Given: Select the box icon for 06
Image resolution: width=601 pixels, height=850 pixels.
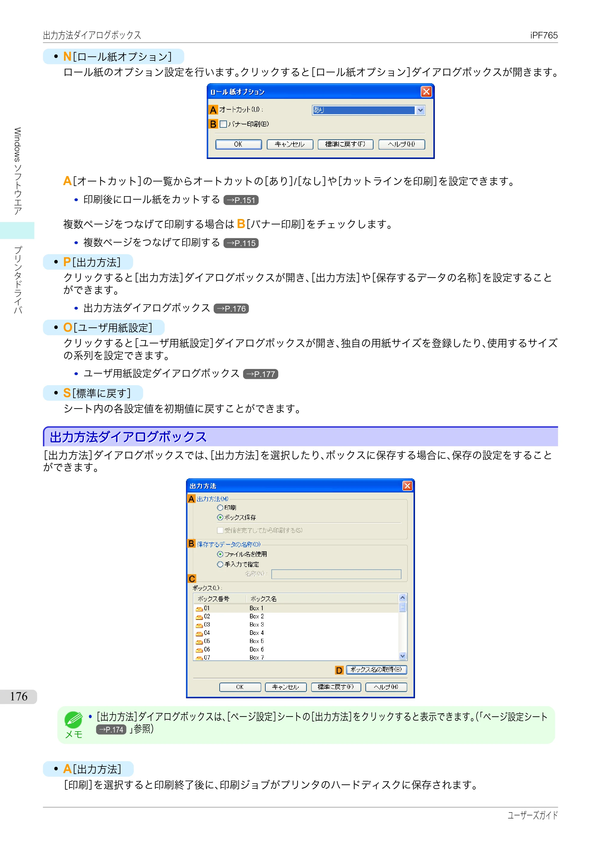Looking at the screenshot, I should pyautogui.click(x=199, y=650).
